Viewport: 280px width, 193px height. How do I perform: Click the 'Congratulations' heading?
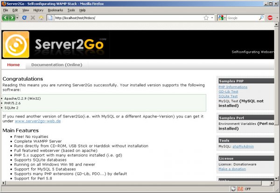click(23, 79)
